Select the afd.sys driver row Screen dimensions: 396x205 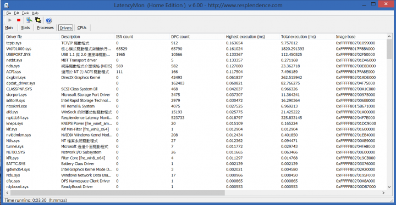195,112
